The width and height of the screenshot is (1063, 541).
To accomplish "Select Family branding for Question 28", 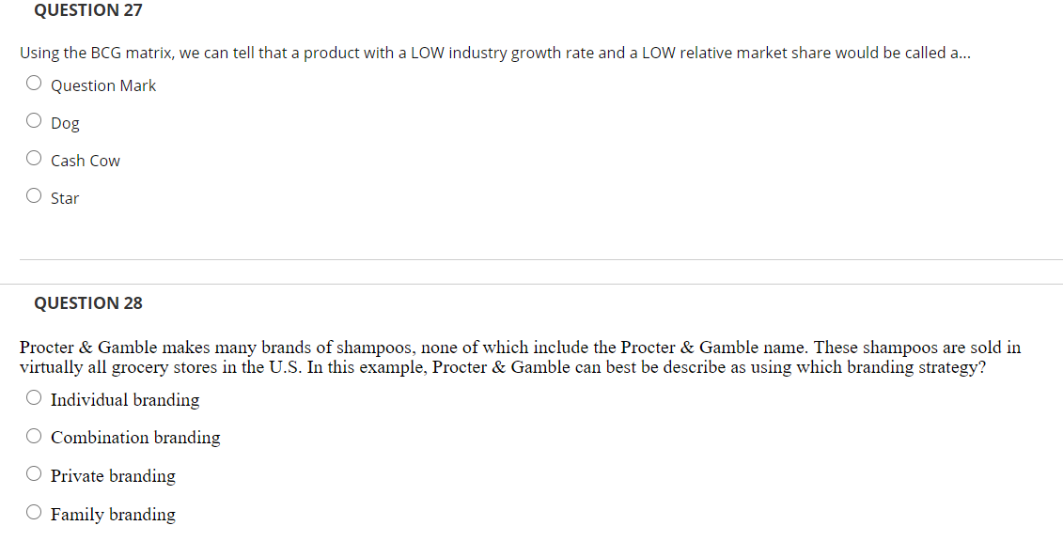I will (34, 512).
